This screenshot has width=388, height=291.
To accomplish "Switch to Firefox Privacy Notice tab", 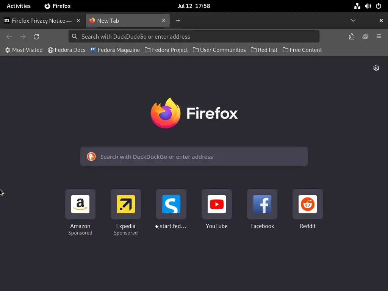I will [38, 21].
